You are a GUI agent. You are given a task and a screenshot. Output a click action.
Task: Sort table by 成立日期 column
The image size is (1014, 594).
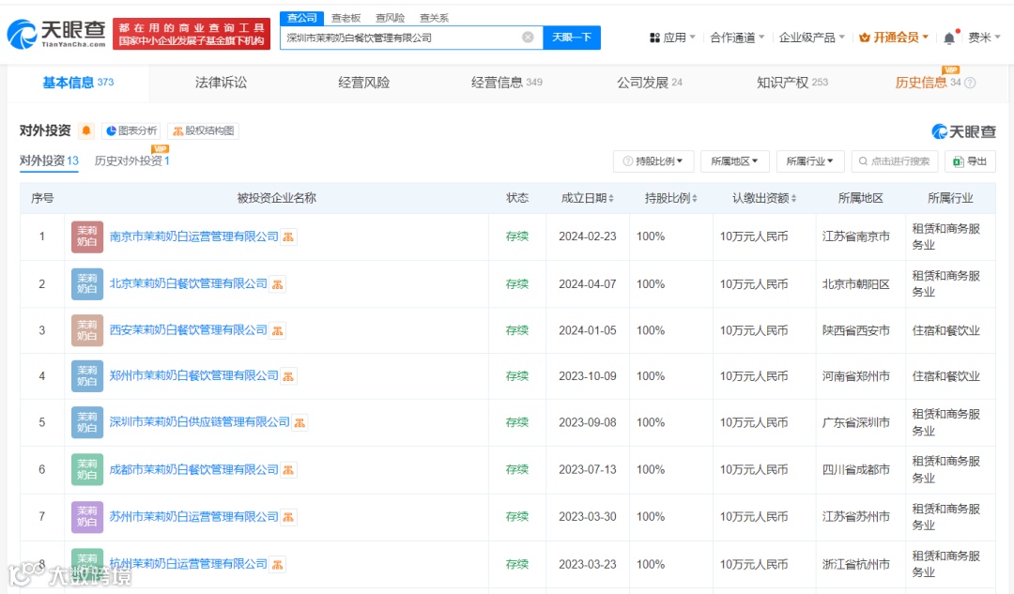click(x=587, y=198)
